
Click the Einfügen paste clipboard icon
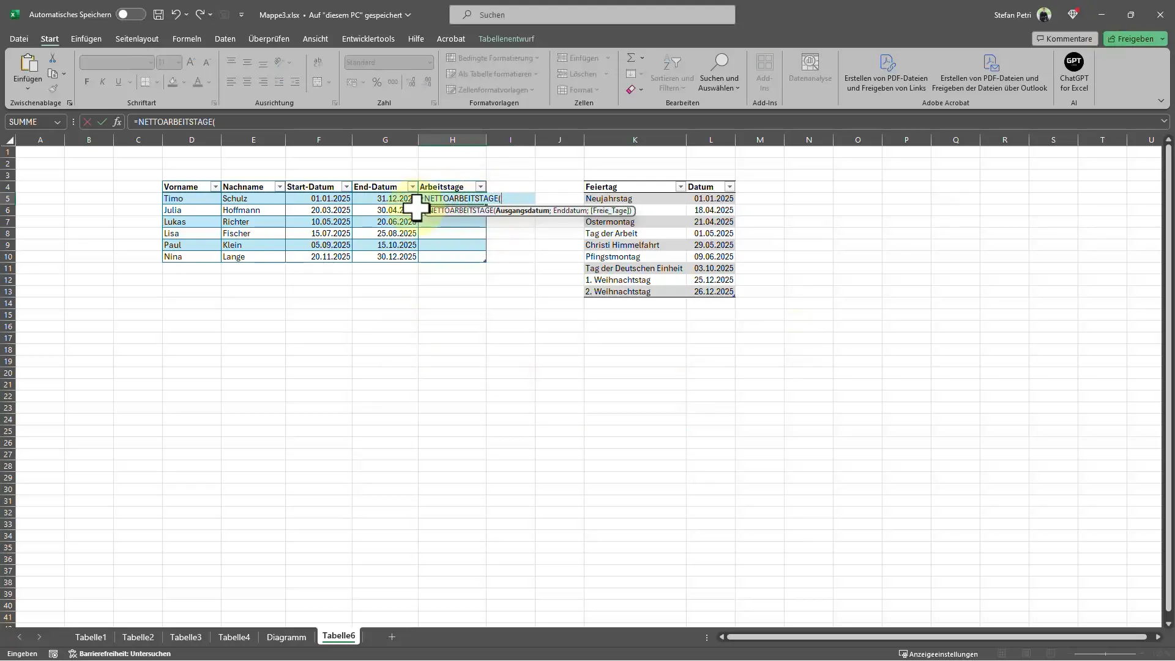coord(28,63)
